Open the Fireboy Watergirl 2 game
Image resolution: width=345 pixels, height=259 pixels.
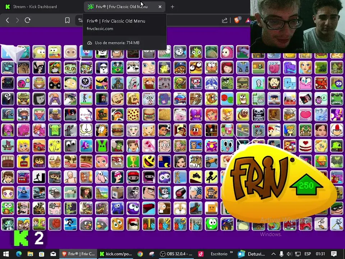click(x=164, y=224)
